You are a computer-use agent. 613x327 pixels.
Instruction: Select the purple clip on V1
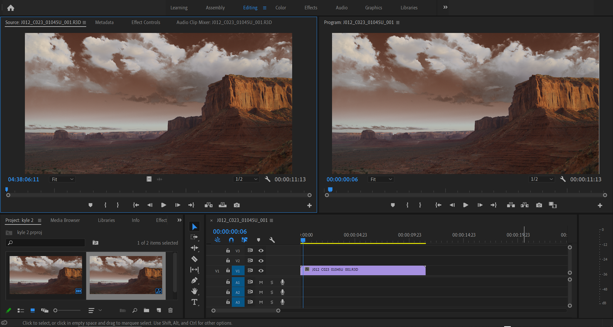tap(363, 271)
